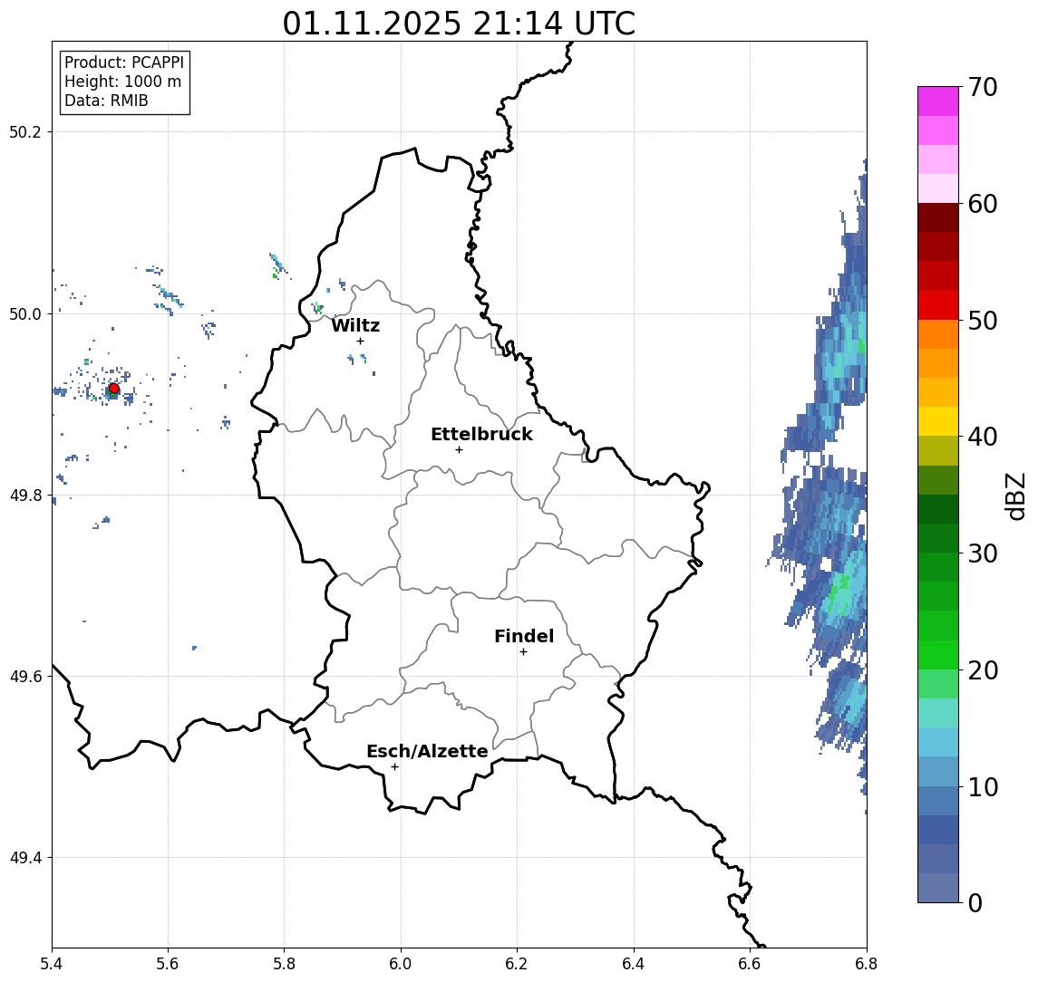The height and width of the screenshot is (982, 1038).
Task: Click the 40 value on the colorbar
Action: pyautogui.click(x=983, y=437)
